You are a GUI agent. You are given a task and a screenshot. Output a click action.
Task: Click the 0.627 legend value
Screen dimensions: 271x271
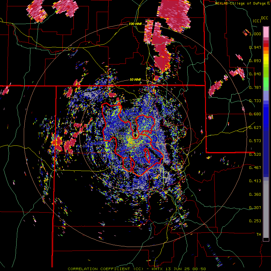tap(255, 128)
